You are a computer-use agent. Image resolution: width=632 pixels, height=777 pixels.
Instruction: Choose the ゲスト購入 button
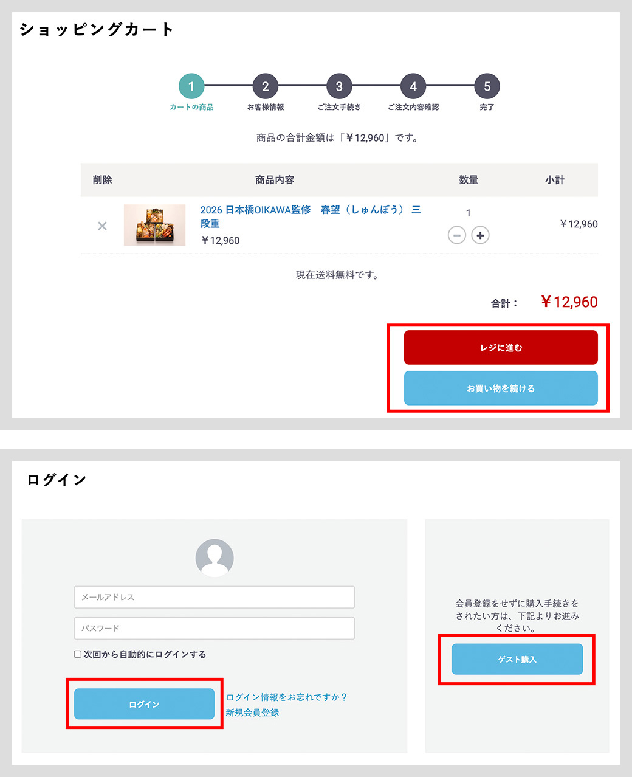click(517, 659)
